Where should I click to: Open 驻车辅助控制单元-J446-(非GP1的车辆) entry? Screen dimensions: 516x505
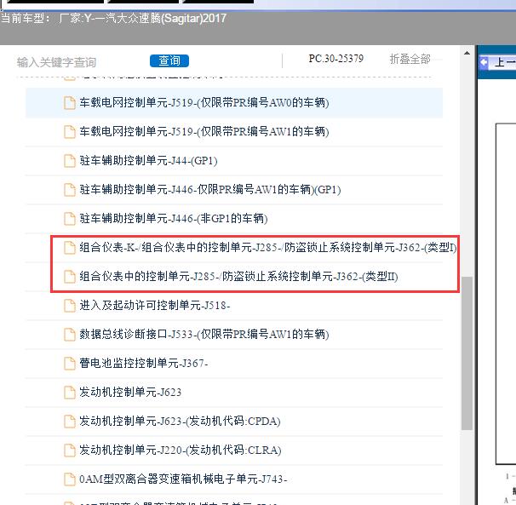pyautogui.click(x=174, y=219)
